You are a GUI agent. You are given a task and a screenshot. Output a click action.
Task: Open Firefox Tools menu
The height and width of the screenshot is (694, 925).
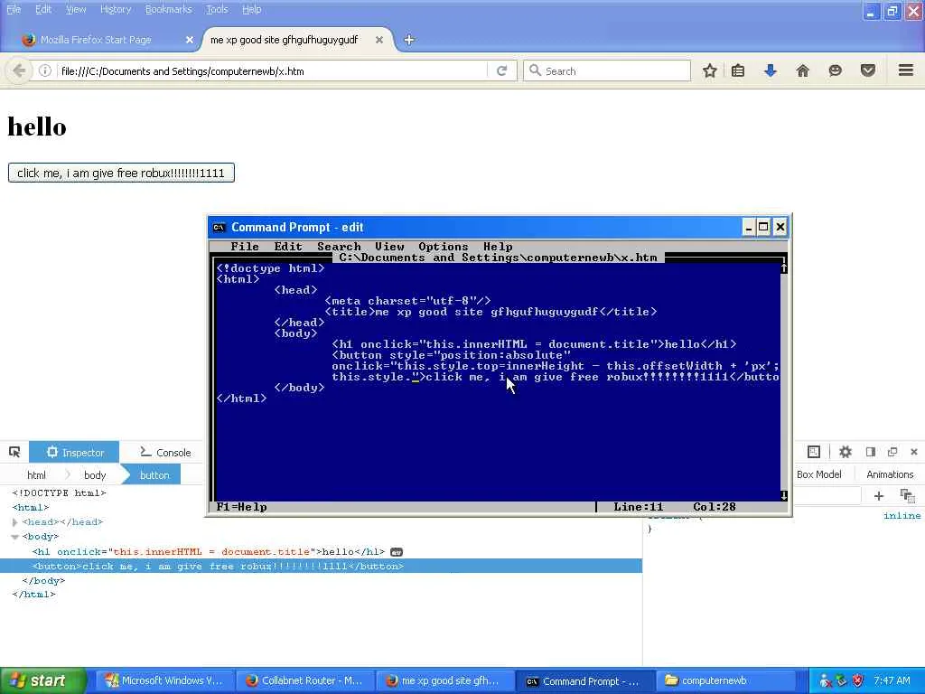217,9
